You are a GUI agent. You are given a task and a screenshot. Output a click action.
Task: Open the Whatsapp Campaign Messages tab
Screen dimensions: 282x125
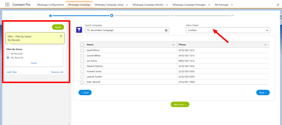tap(189, 5)
